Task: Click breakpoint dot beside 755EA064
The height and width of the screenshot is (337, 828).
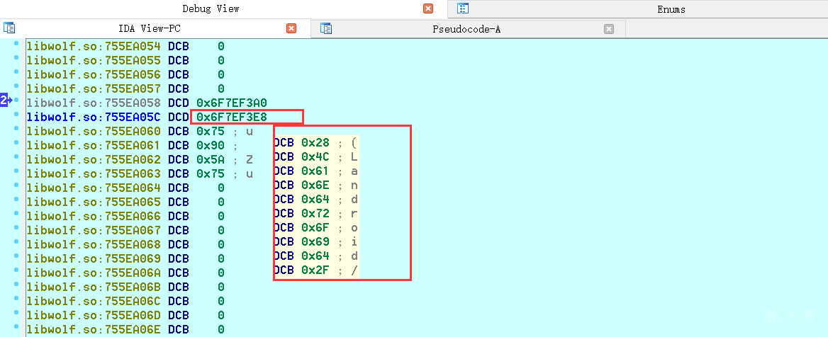Action: click(x=16, y=185)
